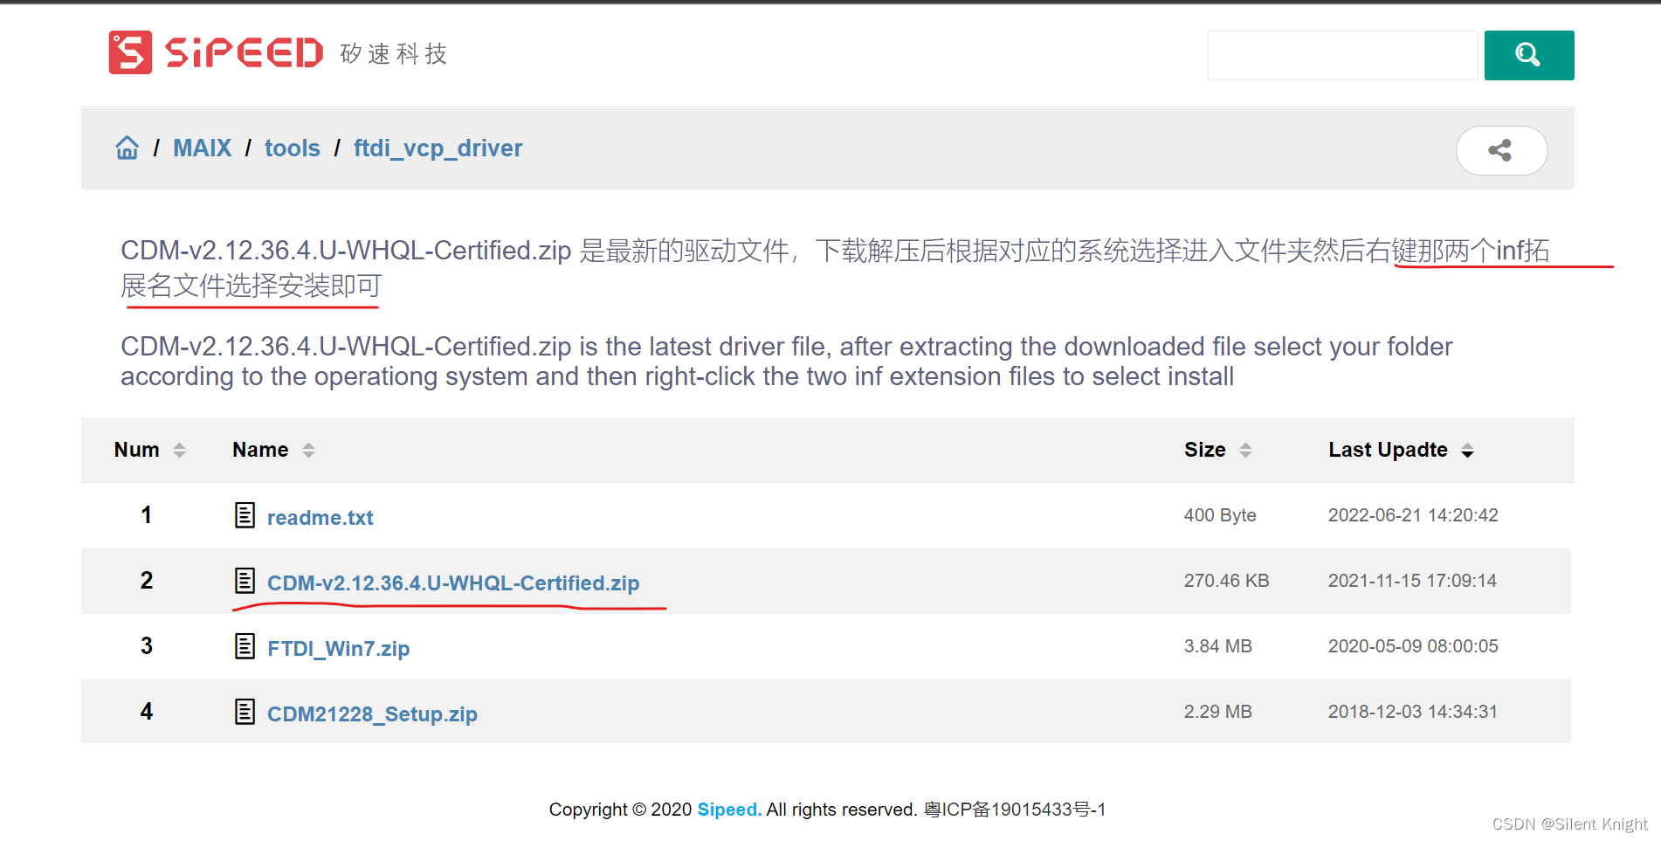Sort by Last Upadte column arrow
The image size is (1661, 841).
[x=1468, y=450]
